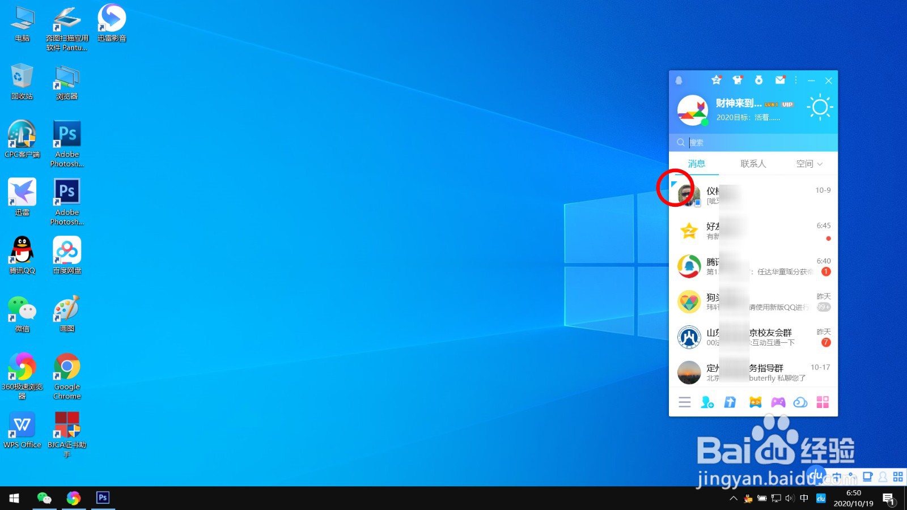Open the blue document arrow icon in QQ's bottom bar
This screenshot has width=907, height=510.
730,402
